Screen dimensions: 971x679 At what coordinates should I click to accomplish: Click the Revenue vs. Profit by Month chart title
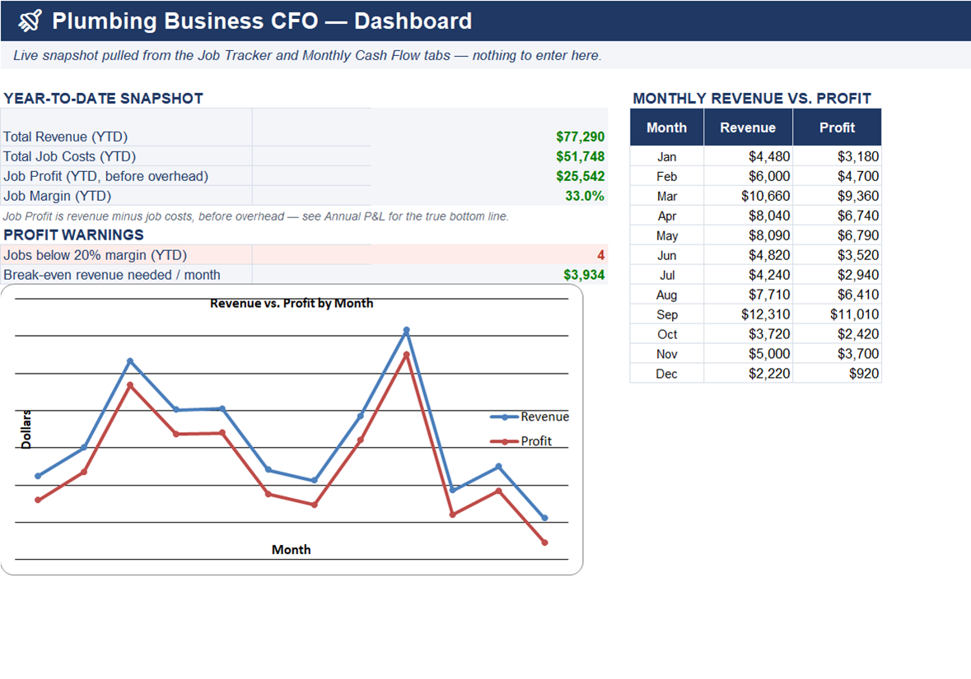pyautogui.click(x=292, y=304)
